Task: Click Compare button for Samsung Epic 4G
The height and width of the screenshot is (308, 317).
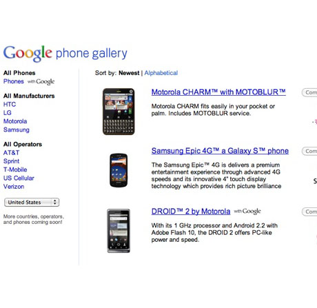Action: tap(309, 151)
